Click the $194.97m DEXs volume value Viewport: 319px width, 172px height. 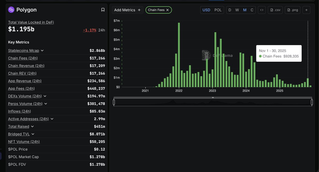point(96,96)
